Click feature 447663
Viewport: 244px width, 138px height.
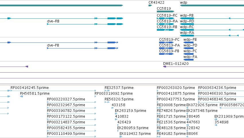tap(193, 123)
